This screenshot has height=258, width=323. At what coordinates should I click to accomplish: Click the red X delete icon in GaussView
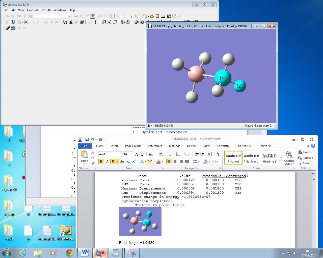(x=25, y=22)
